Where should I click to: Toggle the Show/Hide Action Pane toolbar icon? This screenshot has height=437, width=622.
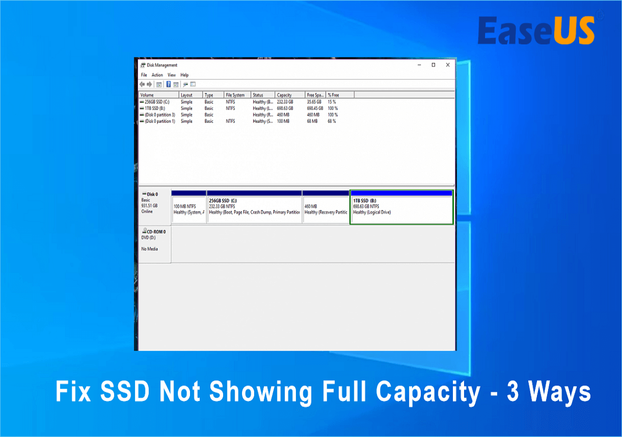pos(176,84)
